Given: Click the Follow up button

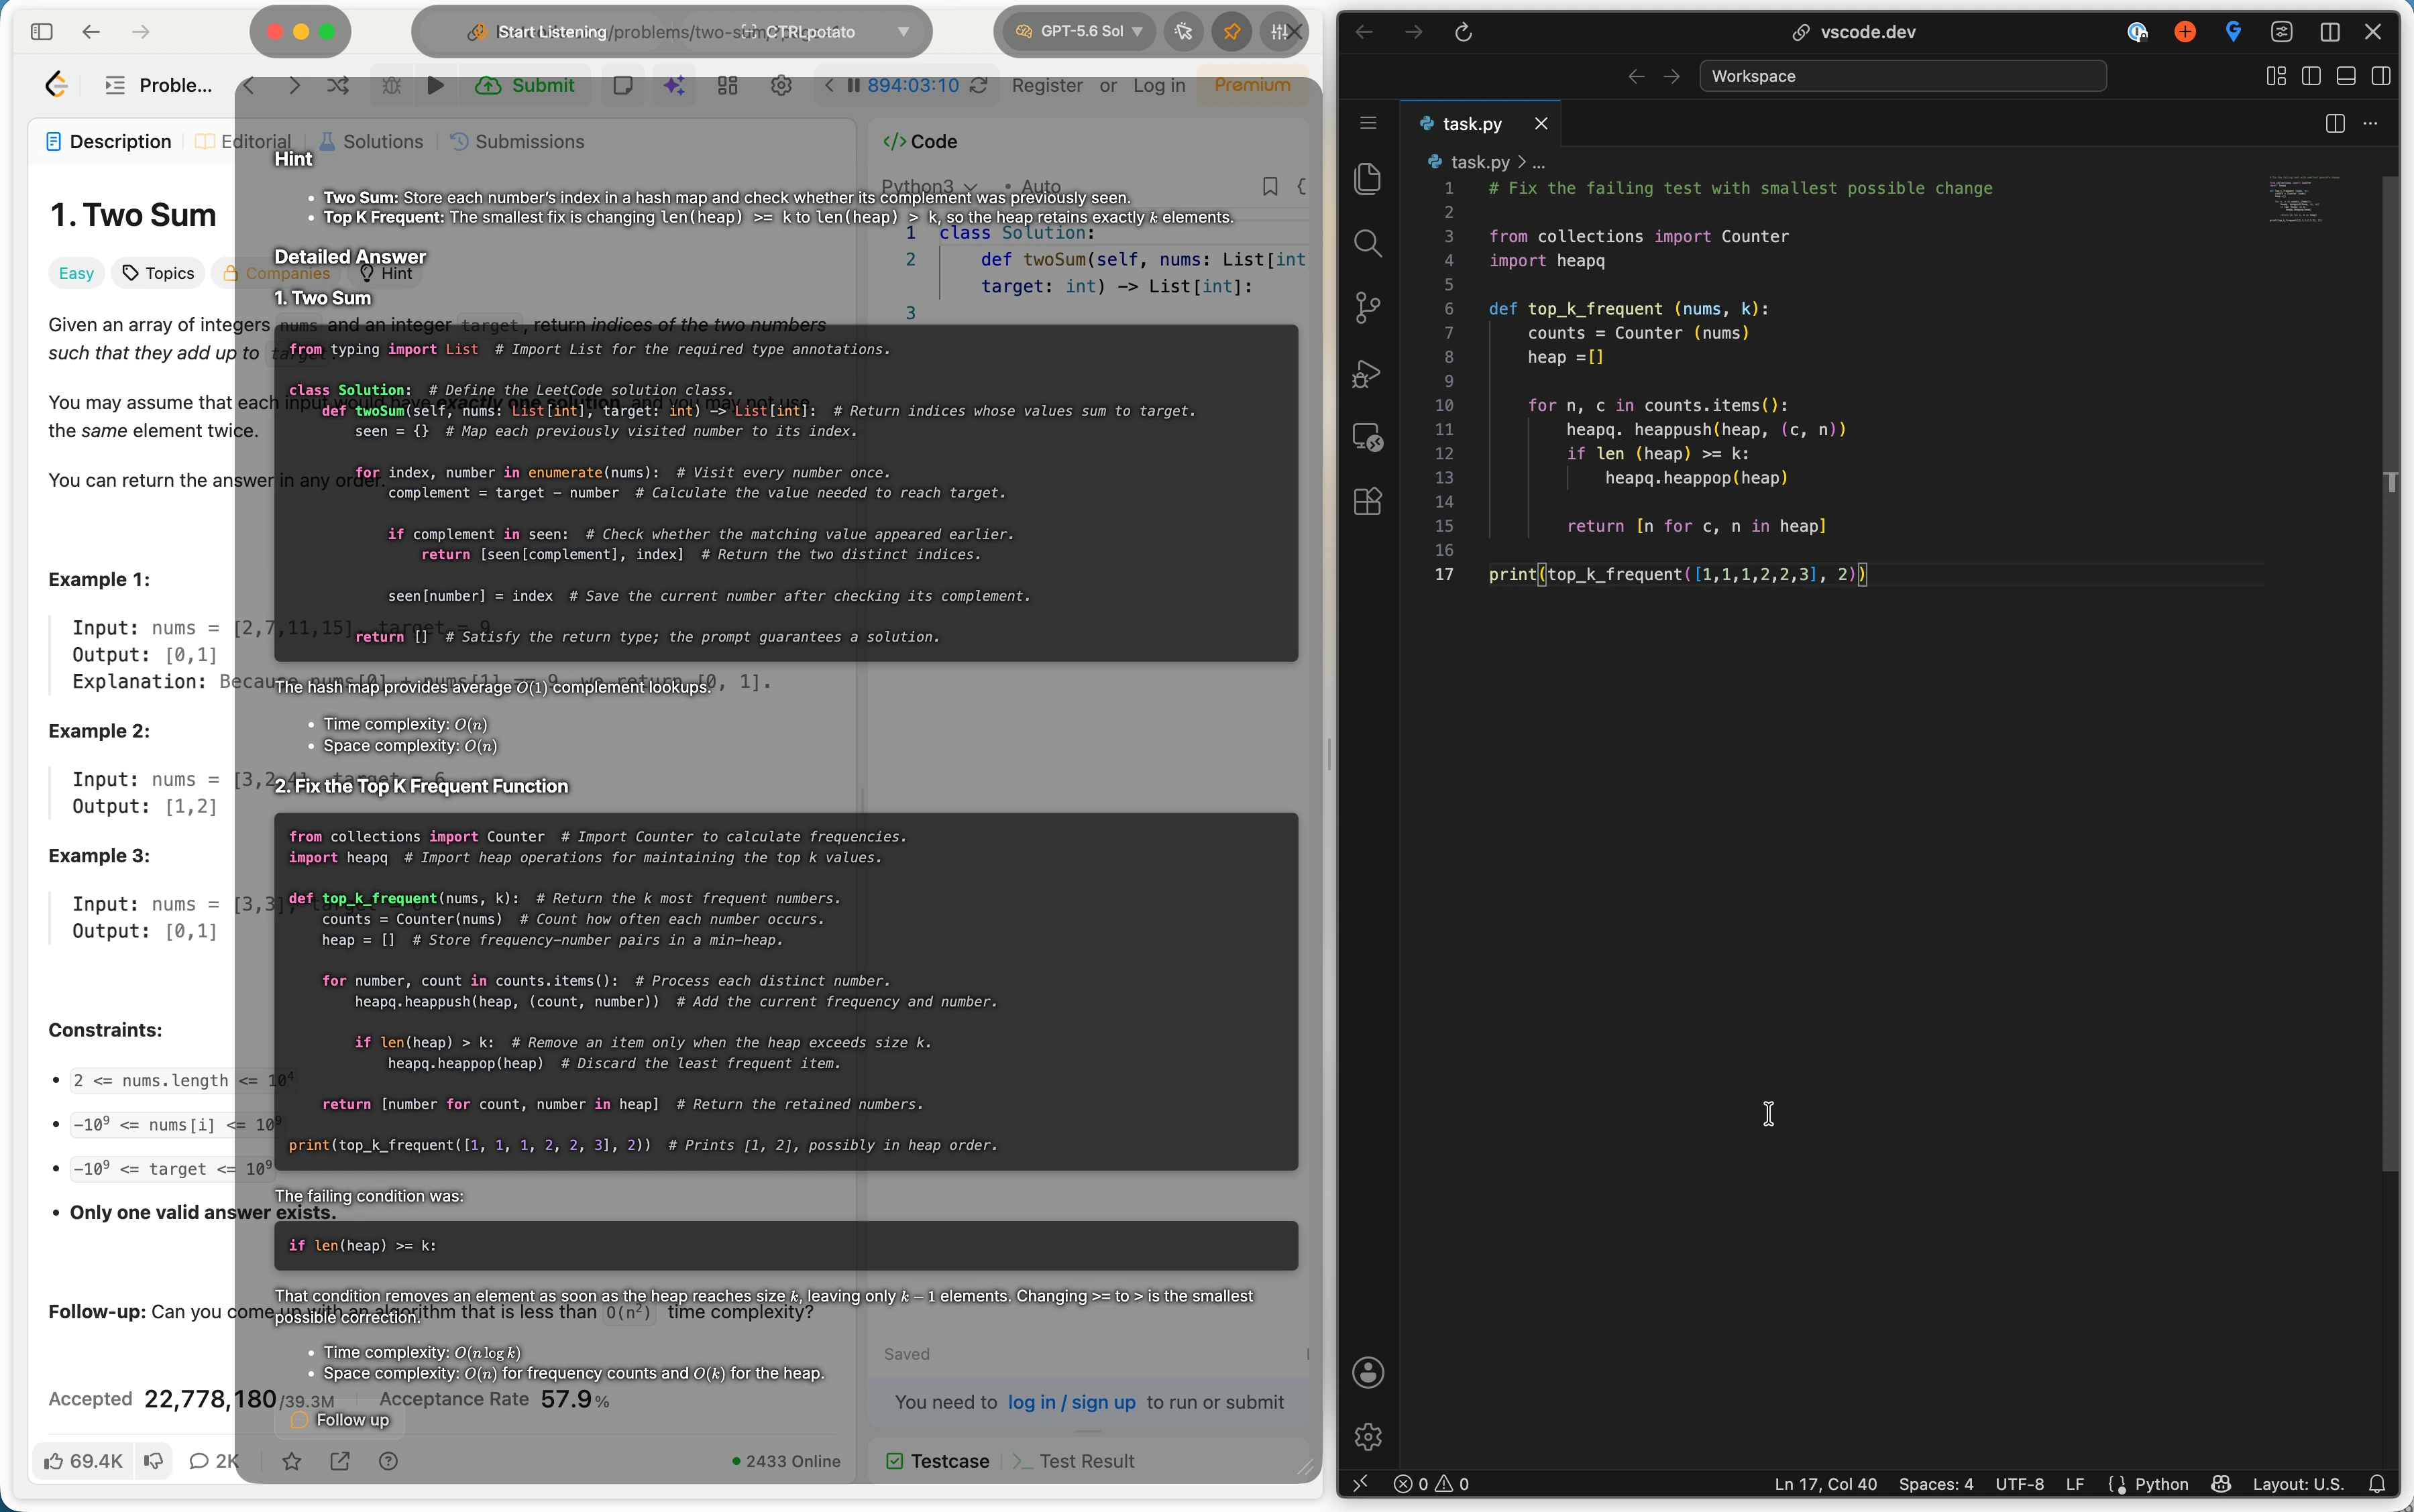Looking at the screenshot, I should (340, 1420).
